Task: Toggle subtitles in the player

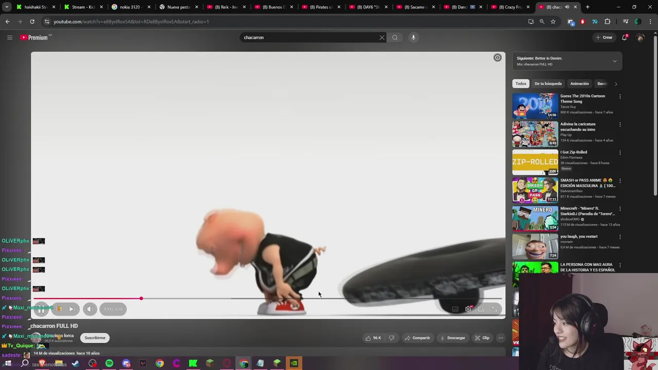Action: 455,309
